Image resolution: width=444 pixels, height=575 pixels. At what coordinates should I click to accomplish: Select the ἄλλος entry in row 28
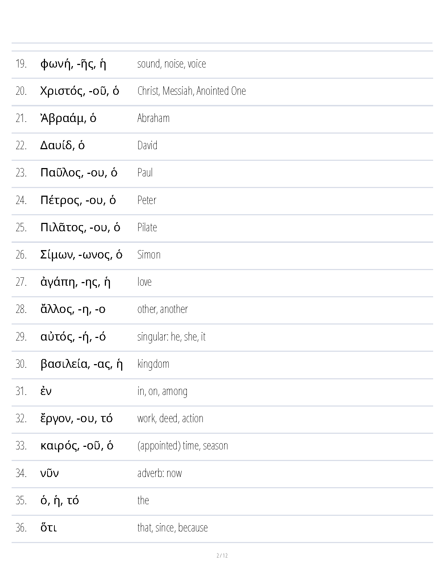(73, 309)
